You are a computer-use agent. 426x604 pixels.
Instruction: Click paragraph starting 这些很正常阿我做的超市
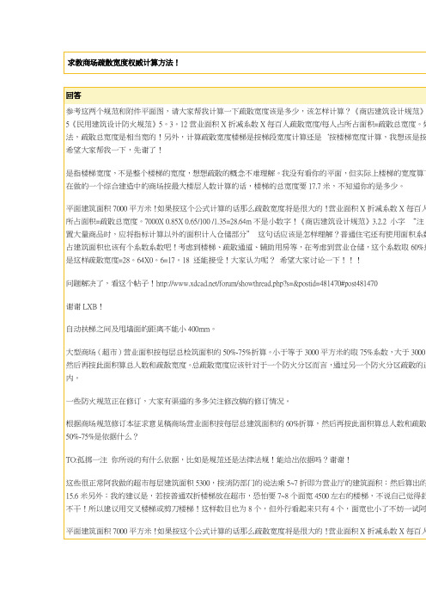[x=246, y=496]
